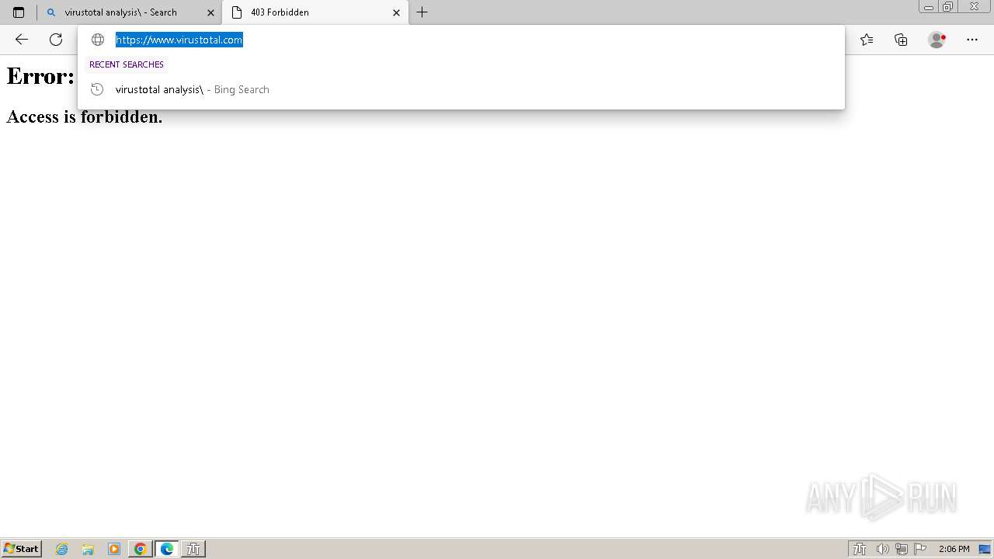Open File Explorer from the taskbar
Image resolution: width=994 pixels, height=559 pixels.
[88, 549]
